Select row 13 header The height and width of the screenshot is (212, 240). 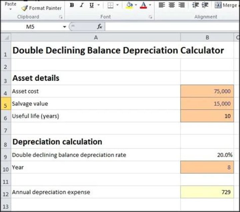6,205
